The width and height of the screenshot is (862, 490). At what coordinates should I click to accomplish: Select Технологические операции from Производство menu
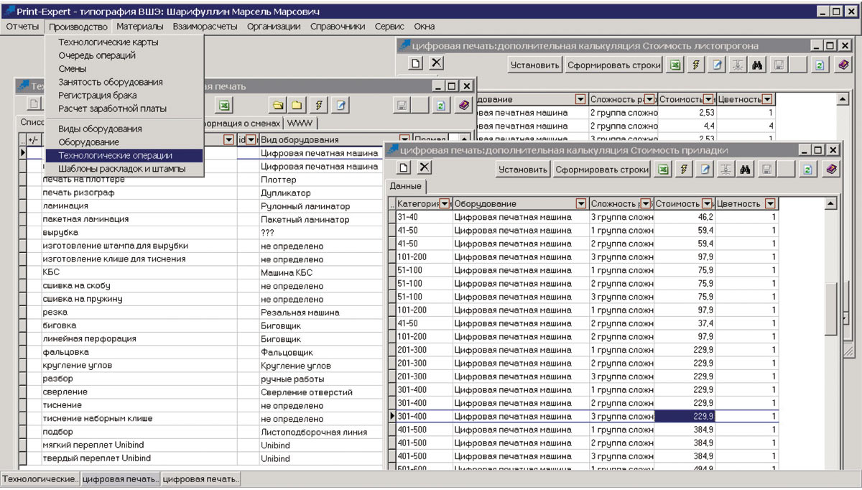(x=115, y=155)
